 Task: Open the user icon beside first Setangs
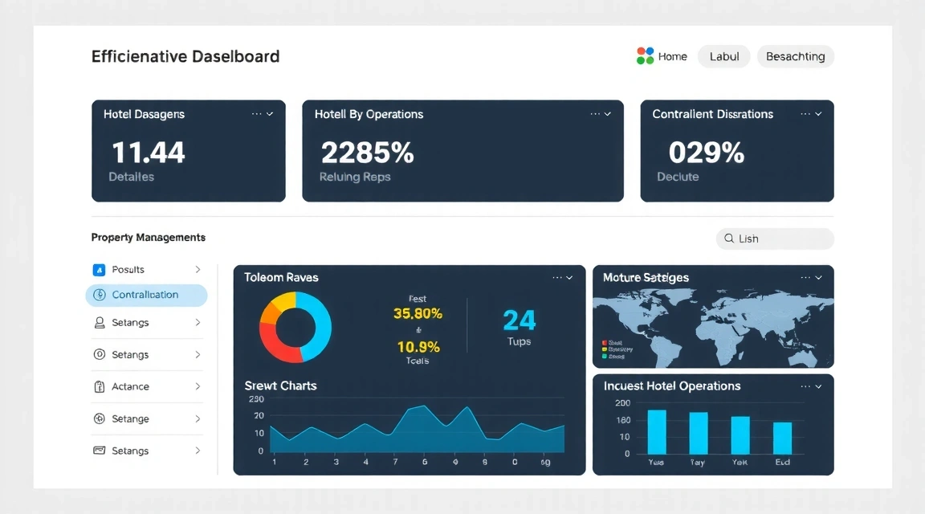pos(99,322)
